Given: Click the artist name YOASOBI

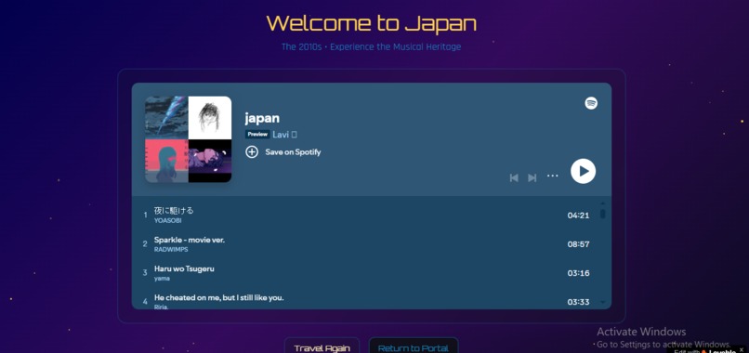Looking at the screenshot, I should coord(167,221).
